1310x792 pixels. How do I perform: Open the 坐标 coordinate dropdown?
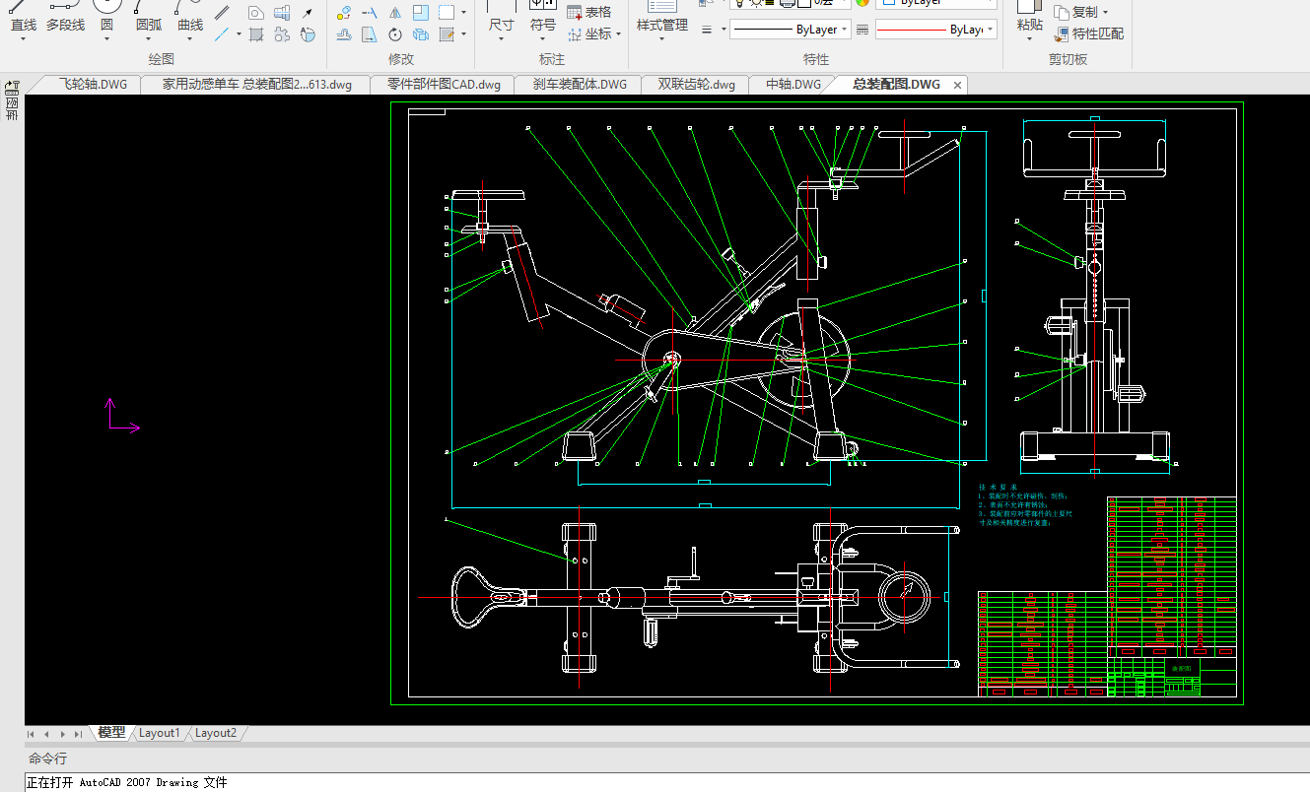click(x=618, y=34)
